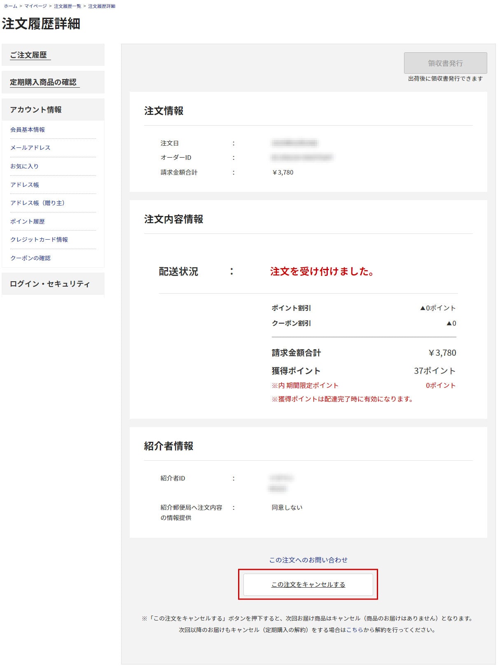Image resolution: width=500 pixels, height=672 pixels.
Task: Select 定期購入商品の確認 sidebar item
Action: tap(43, 82)
